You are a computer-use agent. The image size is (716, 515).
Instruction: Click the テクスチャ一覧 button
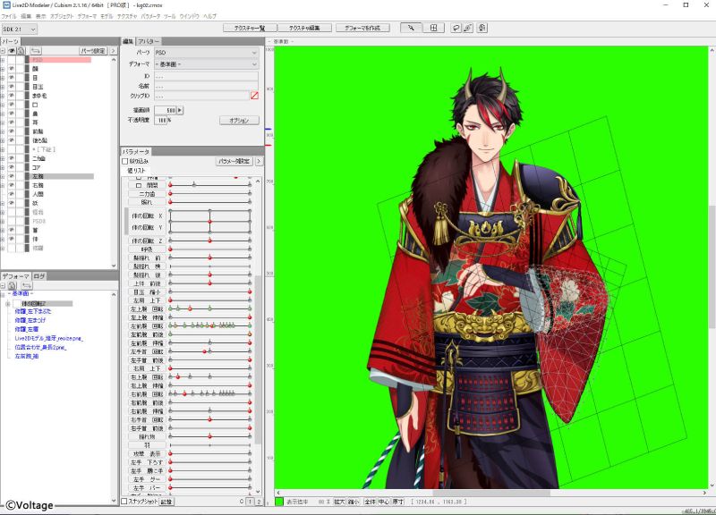(x=250, y=28)
